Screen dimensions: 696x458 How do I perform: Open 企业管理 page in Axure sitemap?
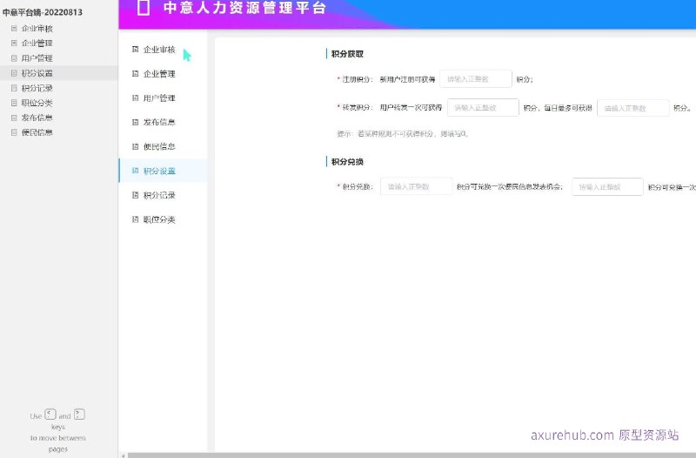[x=37, y=43]
